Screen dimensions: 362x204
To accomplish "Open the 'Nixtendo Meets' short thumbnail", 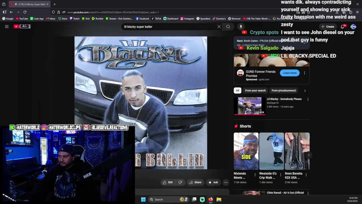I will tap(246, 151).
